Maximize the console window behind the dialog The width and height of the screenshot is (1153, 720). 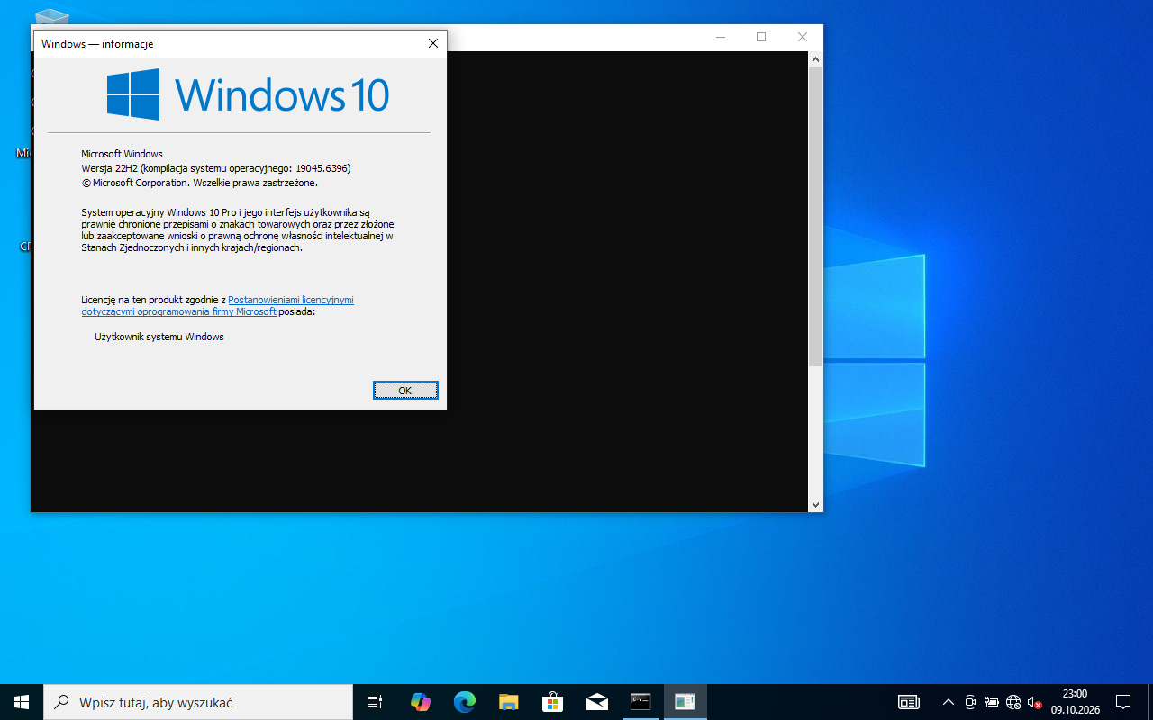761,37
